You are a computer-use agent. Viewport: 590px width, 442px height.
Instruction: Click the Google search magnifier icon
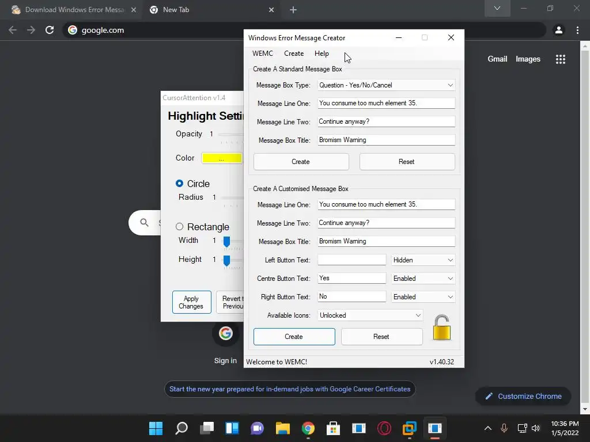coord(144,223)
